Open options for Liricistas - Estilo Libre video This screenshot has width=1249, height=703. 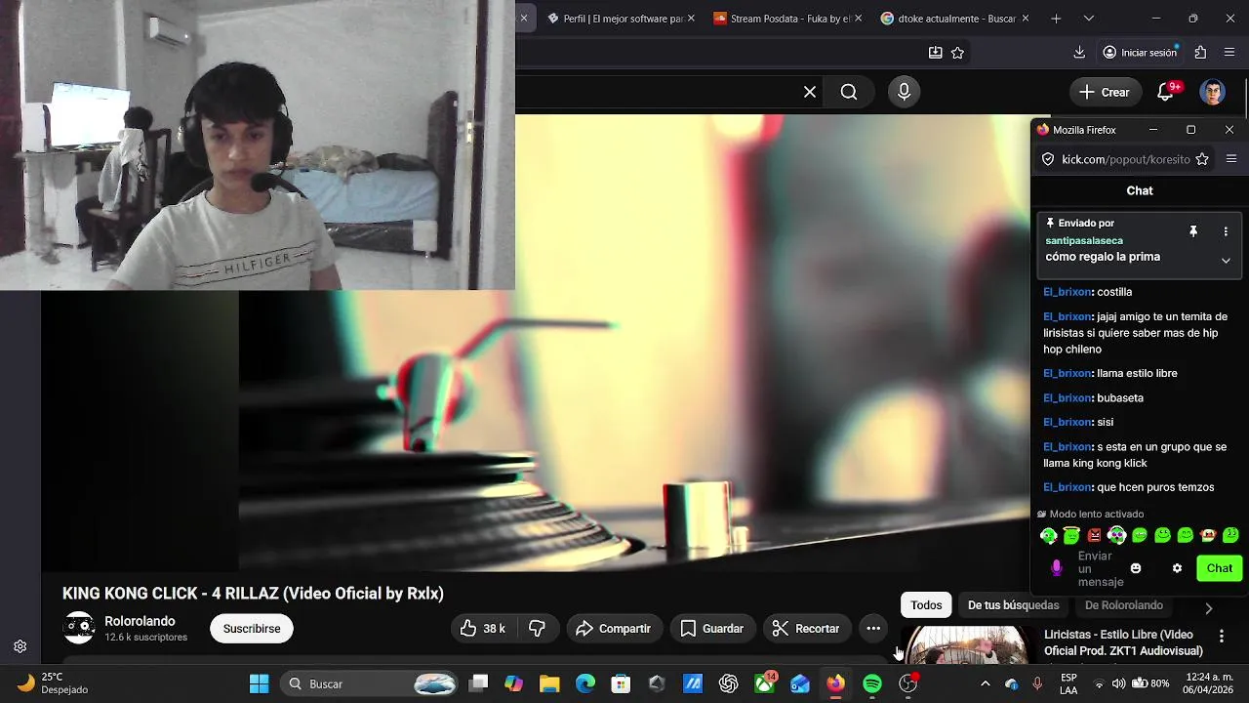(x=1221, y=636)
